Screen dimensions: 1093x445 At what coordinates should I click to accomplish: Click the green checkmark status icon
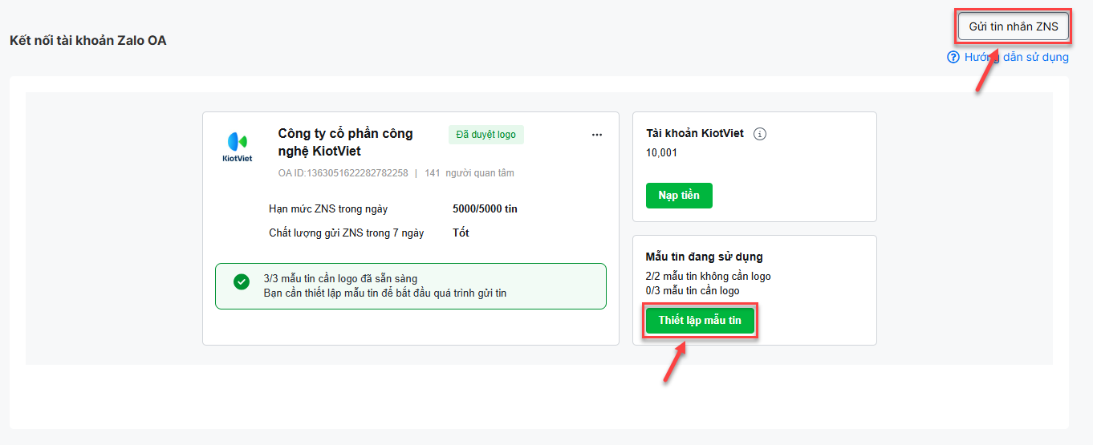point(241,281)
